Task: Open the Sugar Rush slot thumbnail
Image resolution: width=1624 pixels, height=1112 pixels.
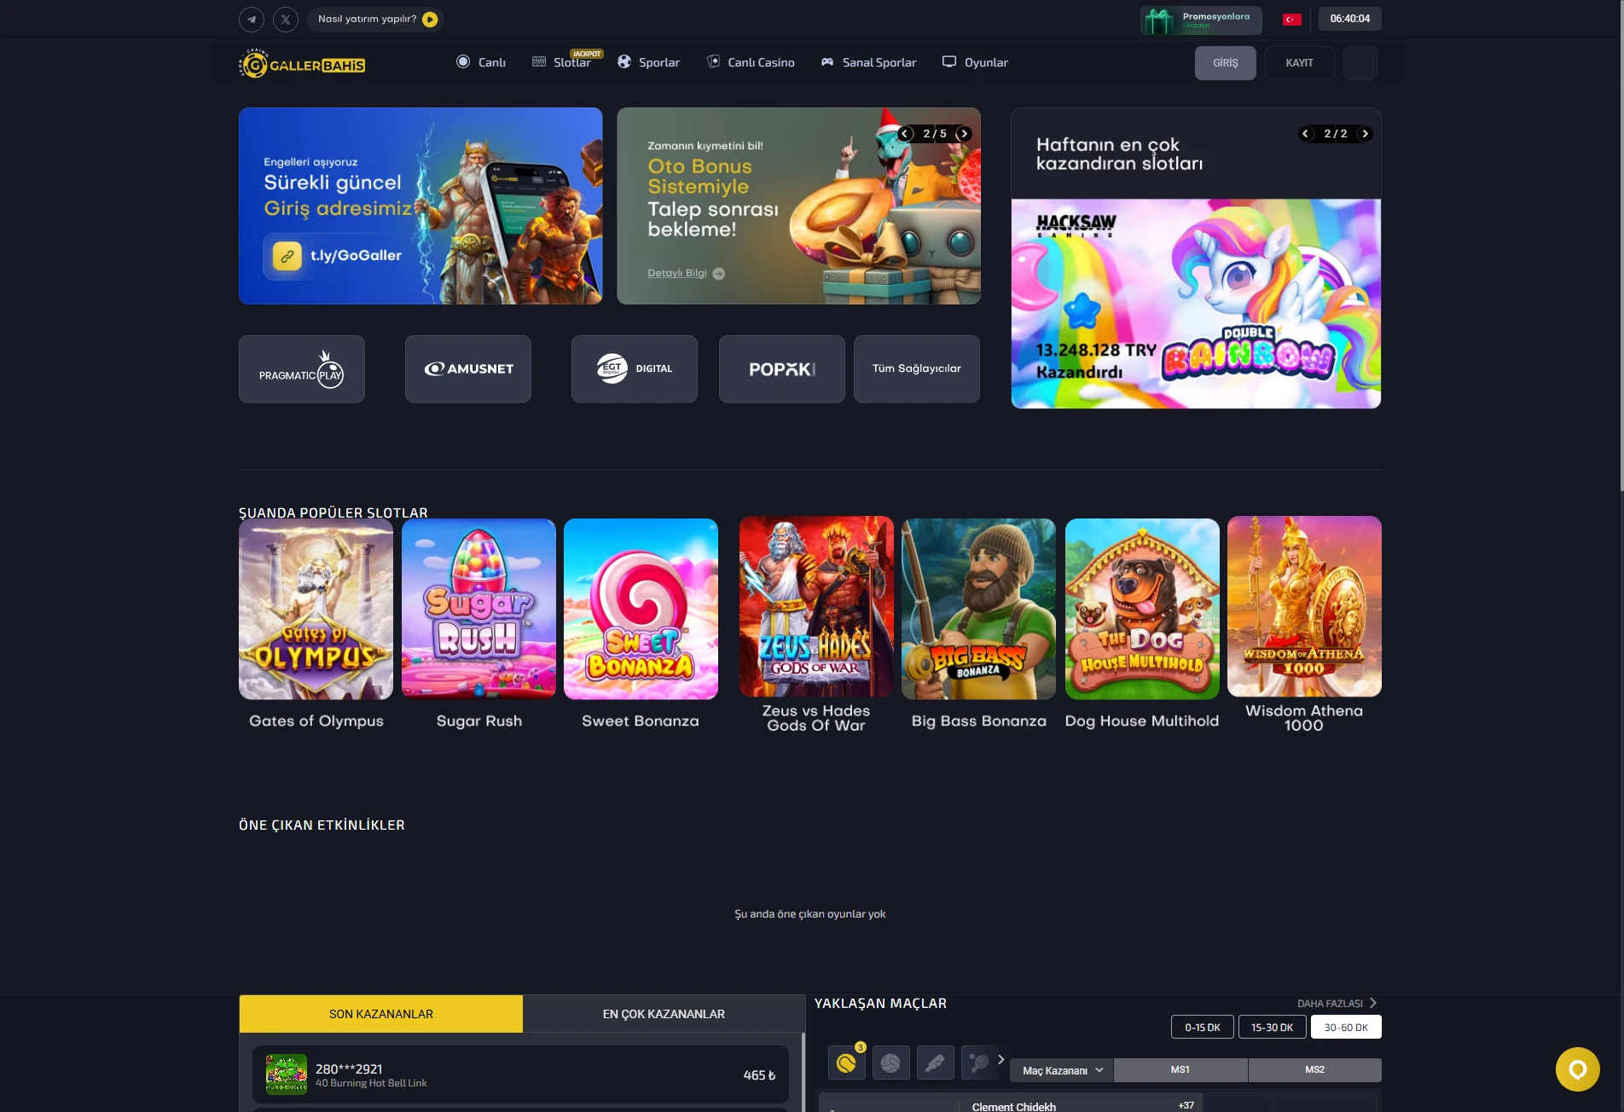Action: coord(478,609)
